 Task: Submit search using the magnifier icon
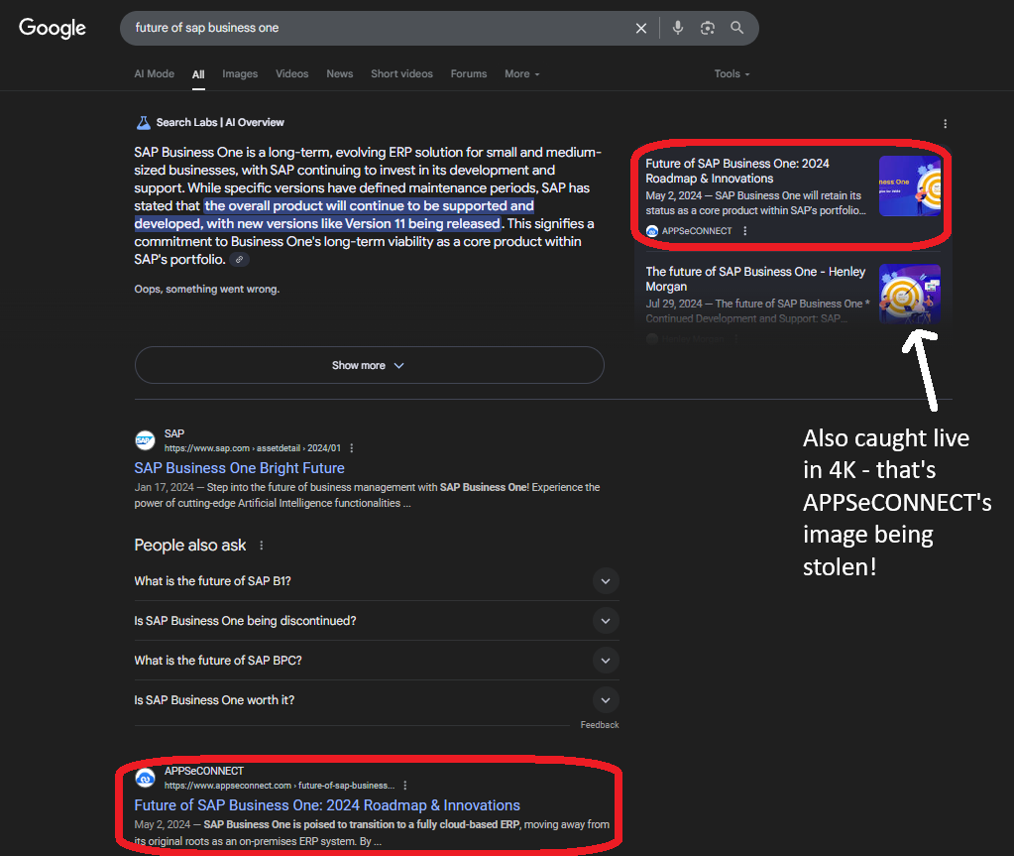(x=736, y=28)
